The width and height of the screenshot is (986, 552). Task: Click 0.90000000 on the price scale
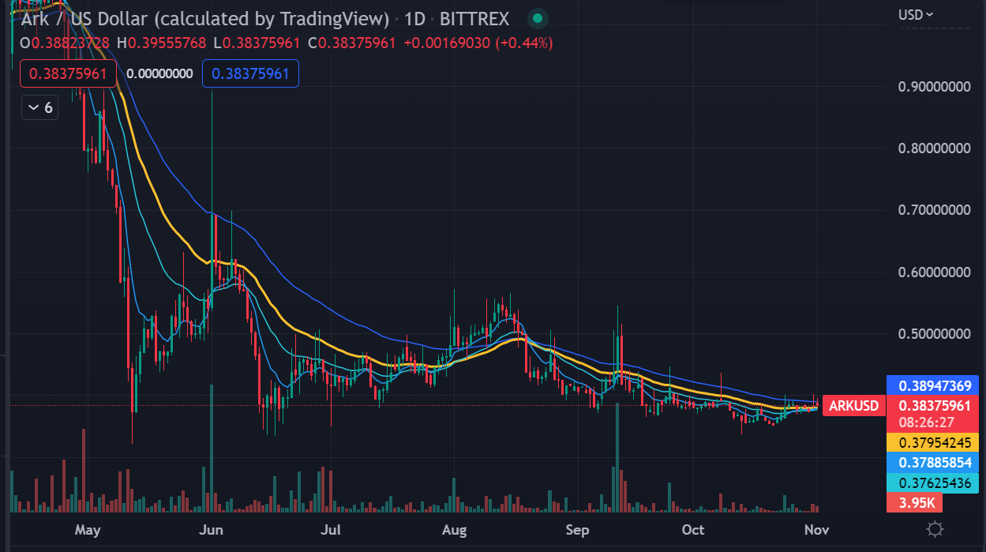tap(936, 87)
